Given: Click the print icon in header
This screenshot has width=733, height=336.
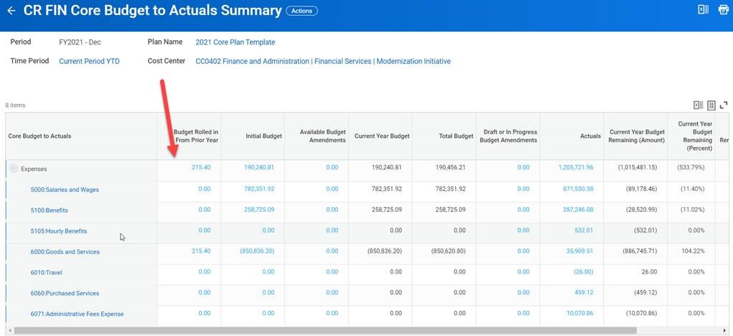Looking at the screenshot, I should tap(723, 9).
